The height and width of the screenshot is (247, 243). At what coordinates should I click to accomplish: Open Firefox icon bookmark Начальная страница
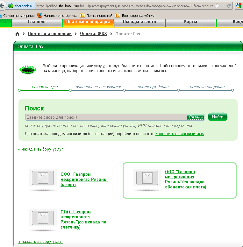click(57, 15)
